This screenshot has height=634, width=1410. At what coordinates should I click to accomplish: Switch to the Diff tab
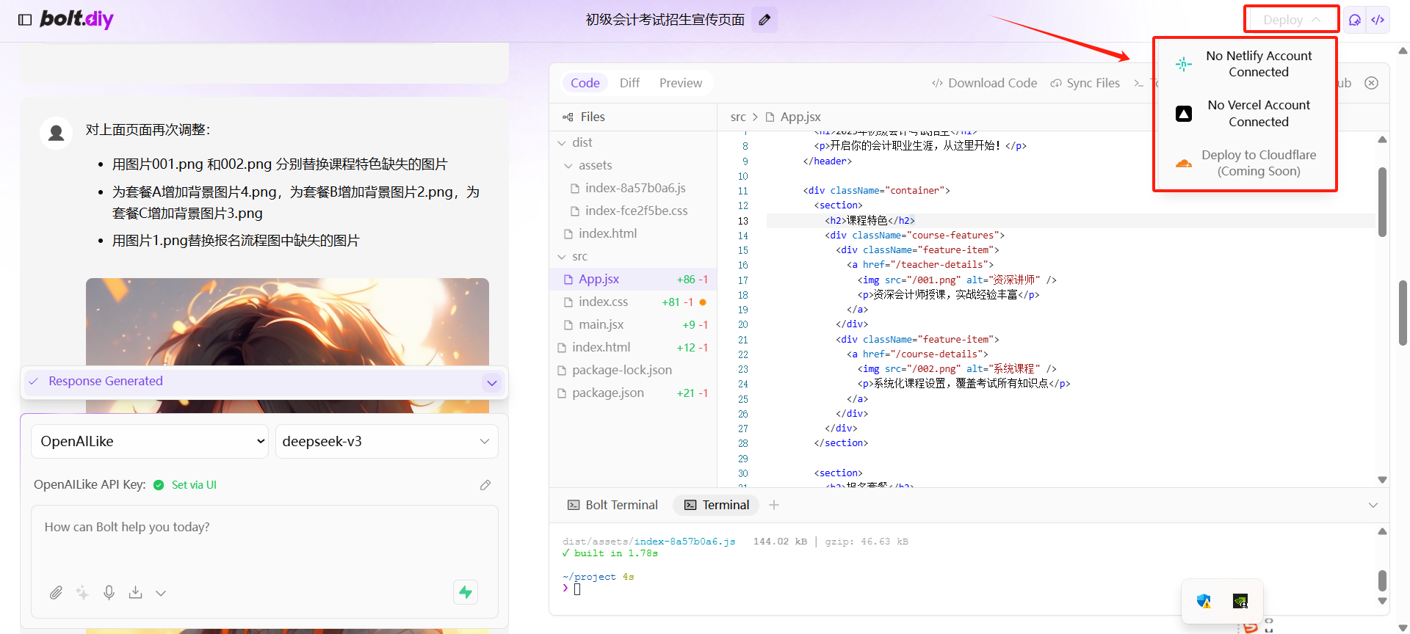[x=629, y=83]
